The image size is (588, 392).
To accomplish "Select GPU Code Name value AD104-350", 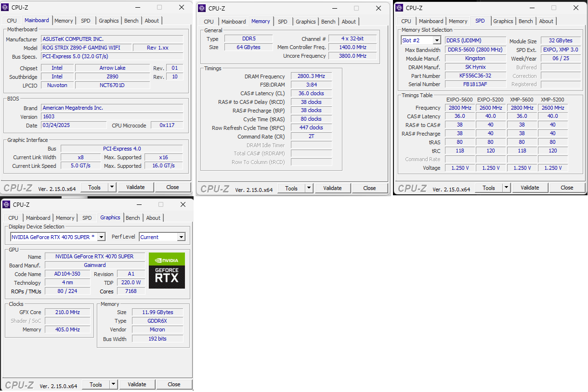I will coord(67,274).
